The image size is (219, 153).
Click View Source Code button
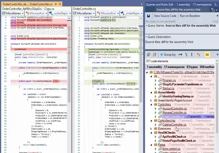pyautogui.click(x=165, y=16)
